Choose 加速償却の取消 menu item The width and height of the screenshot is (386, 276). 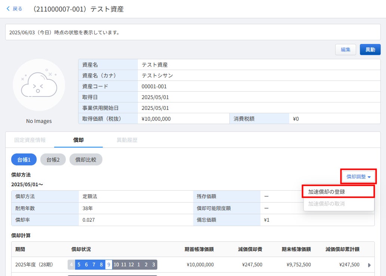tap(339, 204)
